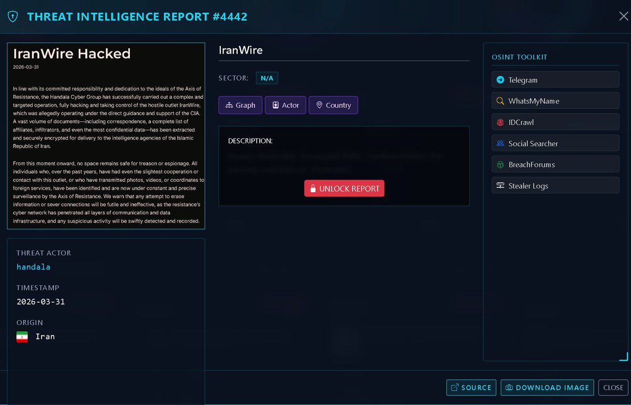Click the CLOSE button at bottom
The width and height of the screenshot is (631, 405).
(x=613, y=388)
